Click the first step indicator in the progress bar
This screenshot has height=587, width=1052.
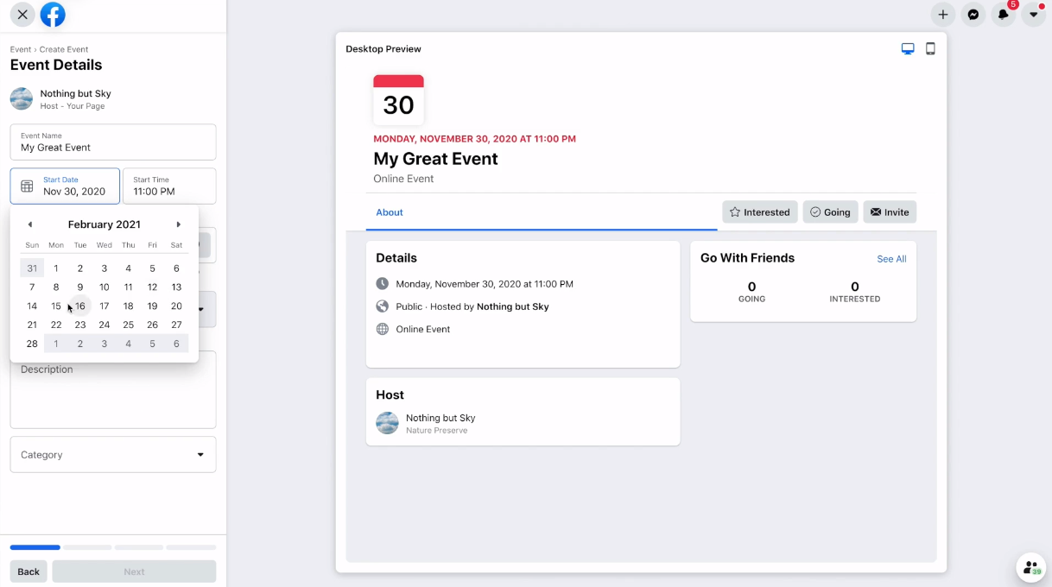coord(35,546)
